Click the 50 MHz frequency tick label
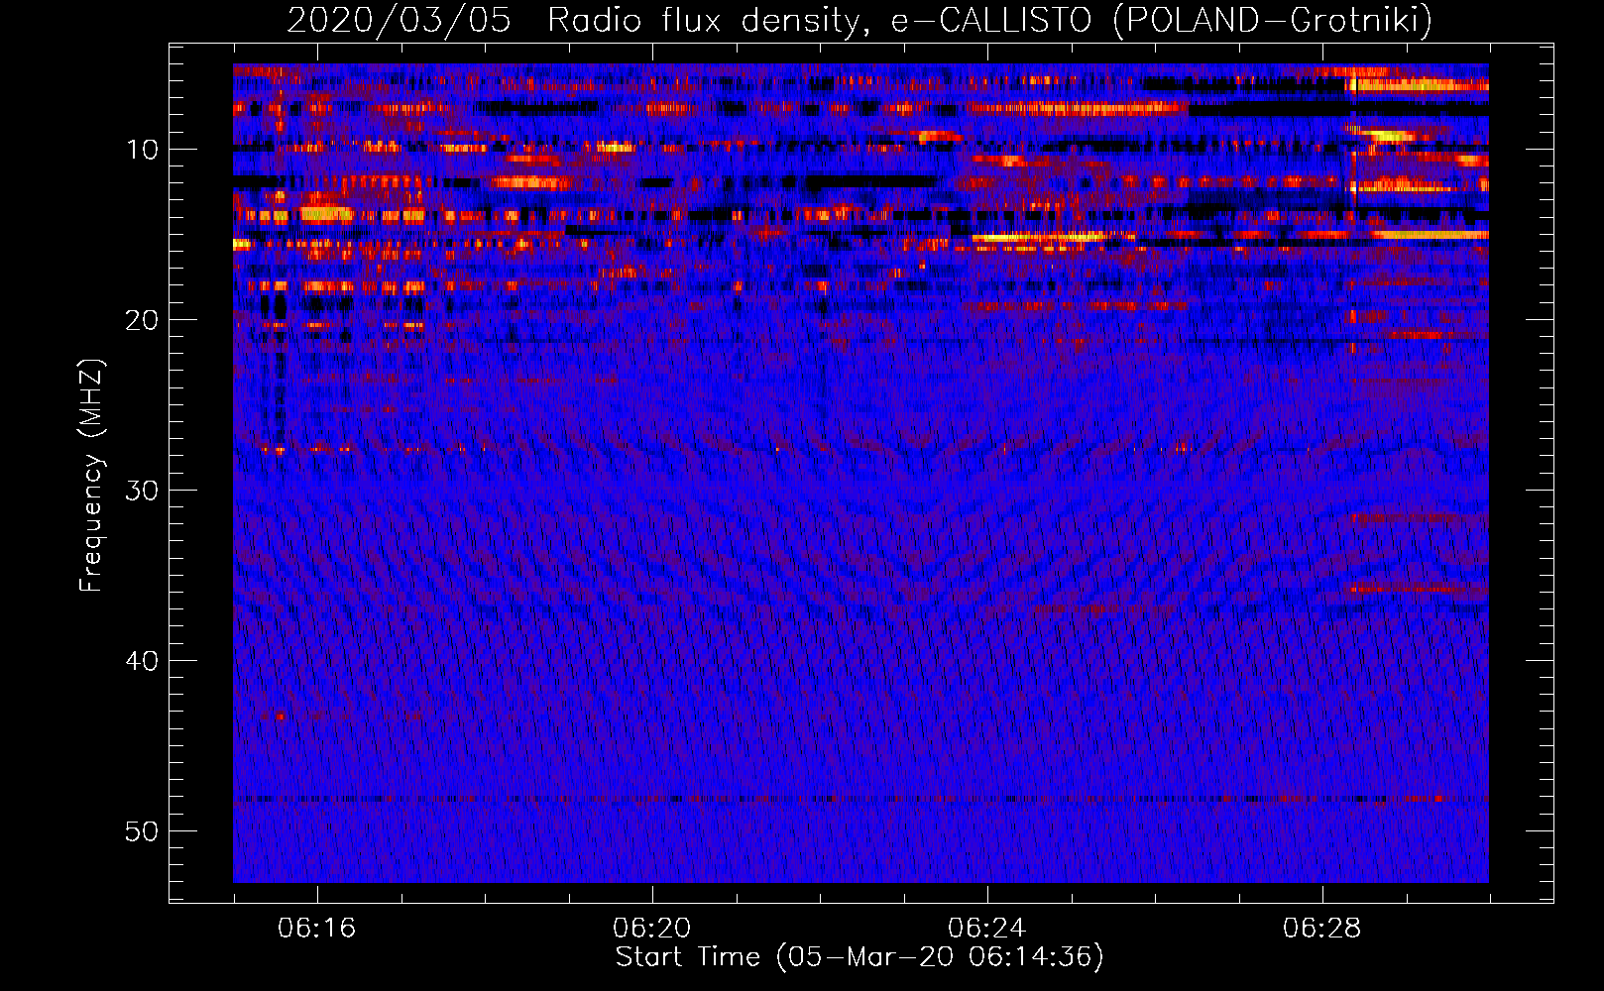Screen dimensions: 1604x991 click(x=142, y=831)
